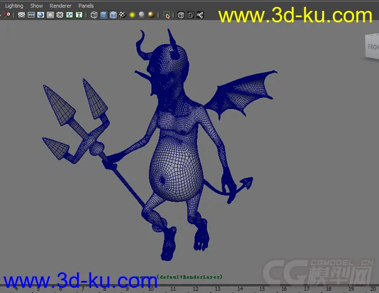Jump to frame 14 on timeline
Viewport: 379px width, 293px height.
pos(240,288)
